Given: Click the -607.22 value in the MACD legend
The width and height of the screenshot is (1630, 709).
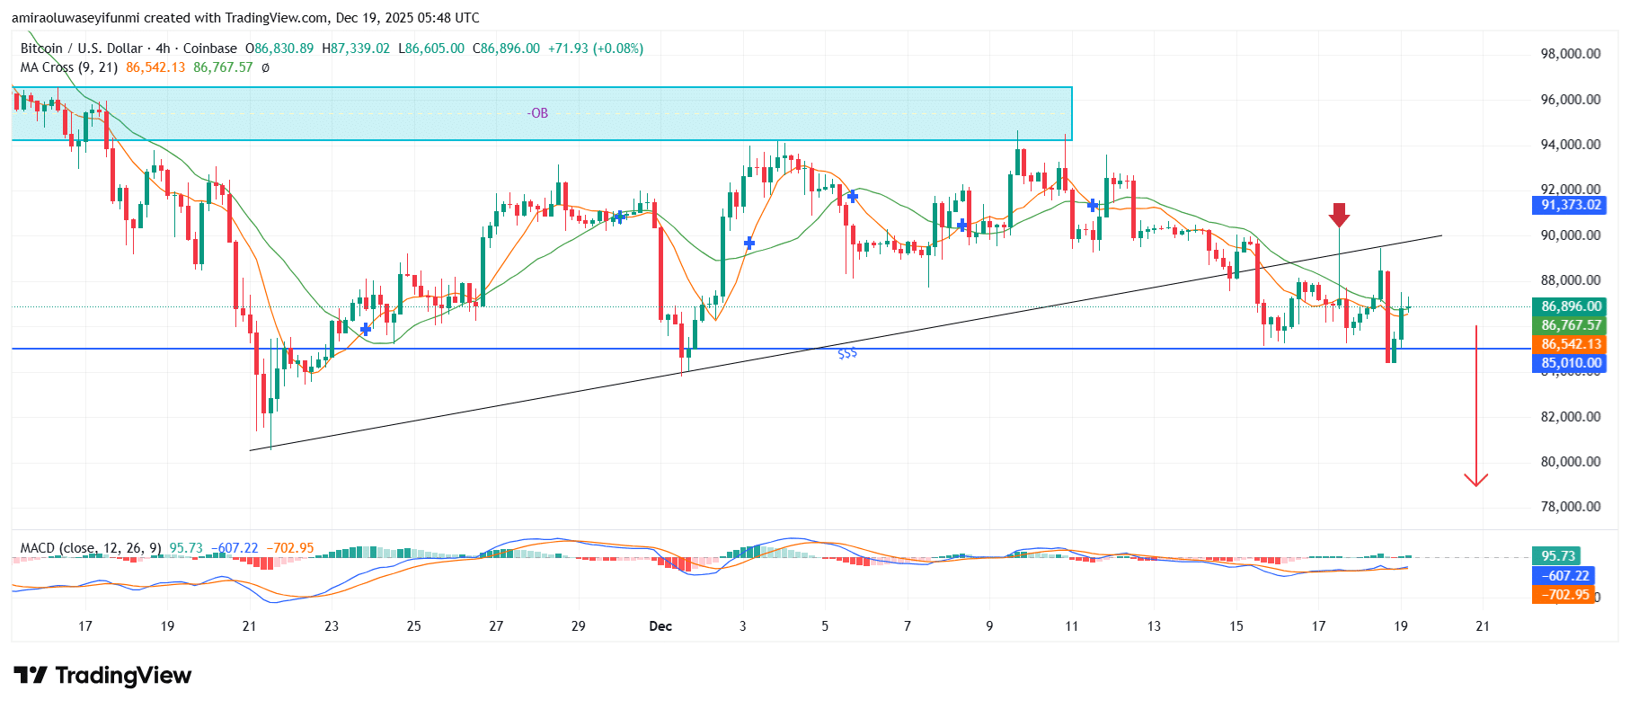Looking at the screenshot, I should tap(235, 548).
